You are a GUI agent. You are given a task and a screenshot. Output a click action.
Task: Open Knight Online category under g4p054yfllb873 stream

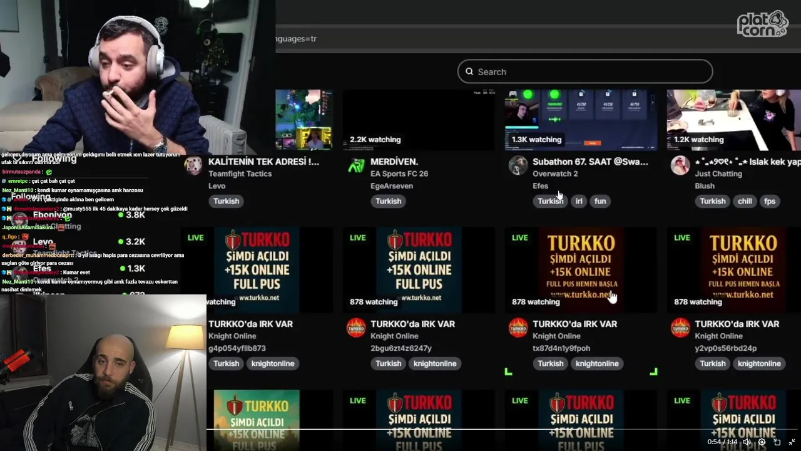click(232, 336)
